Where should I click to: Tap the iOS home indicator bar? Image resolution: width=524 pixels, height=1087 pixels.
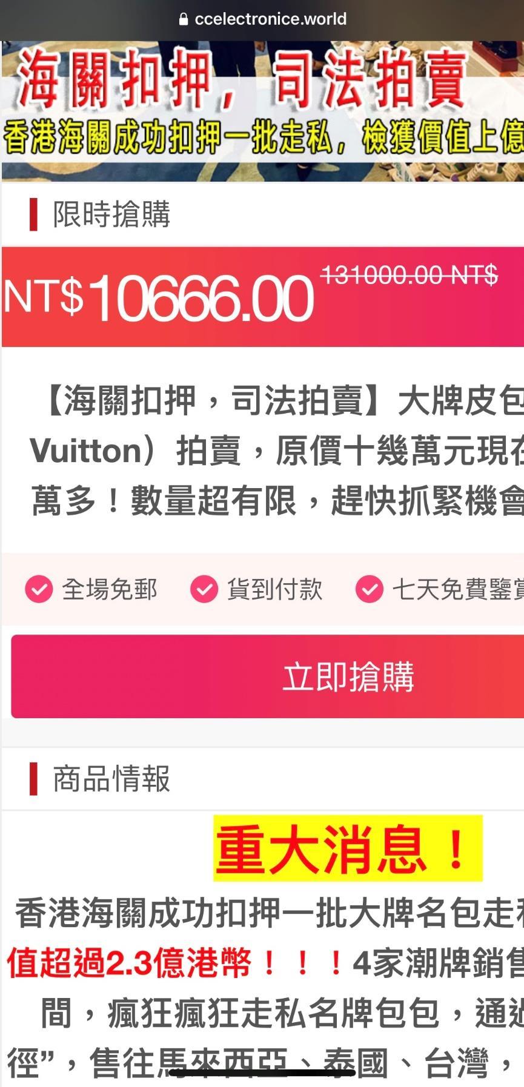coord(262,1072)
